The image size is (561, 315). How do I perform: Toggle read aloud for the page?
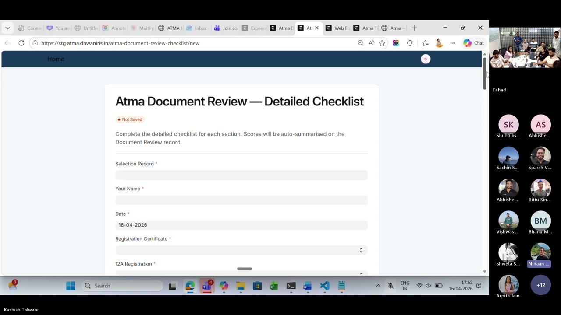[x=371, y=43]
